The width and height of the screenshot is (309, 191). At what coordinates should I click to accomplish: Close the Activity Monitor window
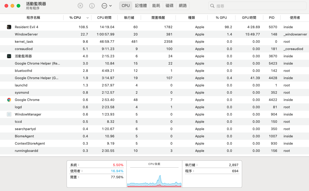6,6
